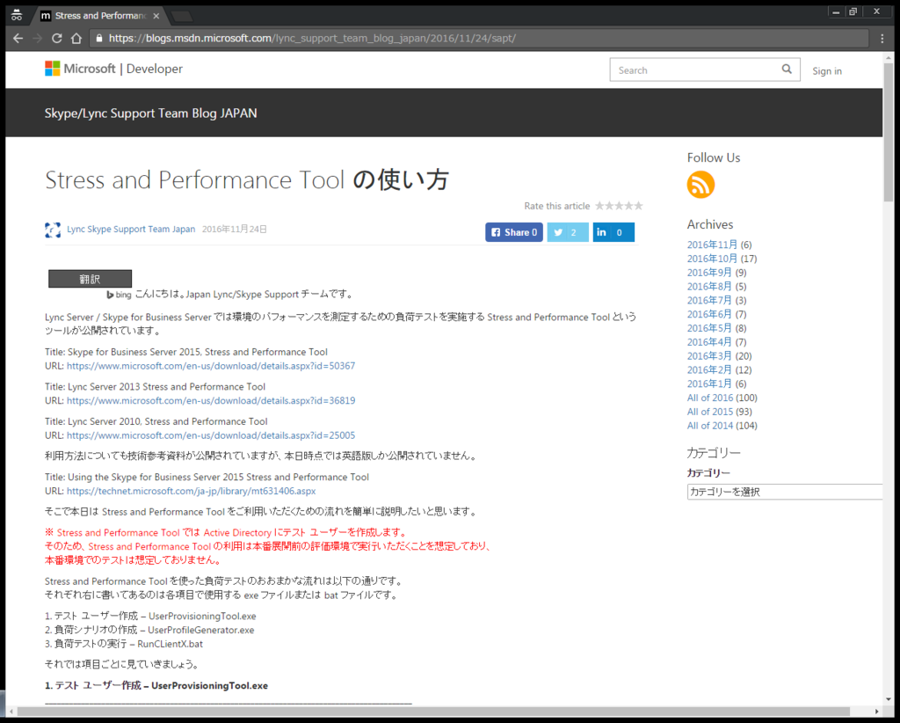Go back using browser back arrow
Viewport: 900px width, 723px height.
18,39
